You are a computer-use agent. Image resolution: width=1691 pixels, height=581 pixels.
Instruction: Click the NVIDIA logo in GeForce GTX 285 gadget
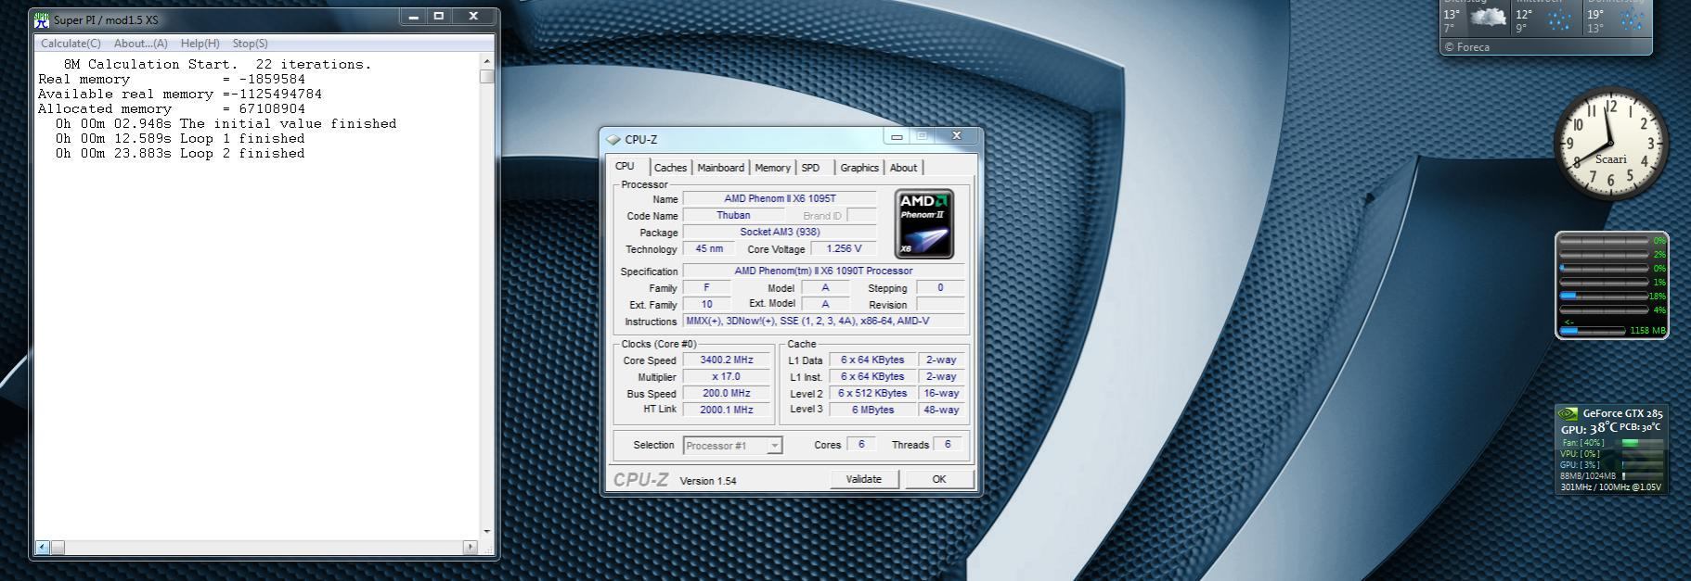[1568, 414]
